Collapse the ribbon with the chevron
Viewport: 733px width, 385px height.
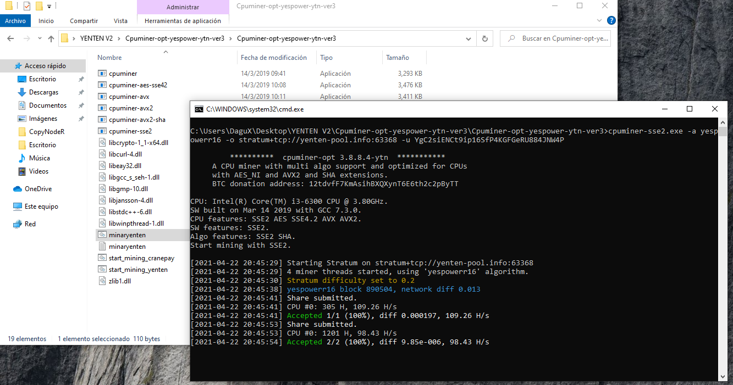pos(599,20)
